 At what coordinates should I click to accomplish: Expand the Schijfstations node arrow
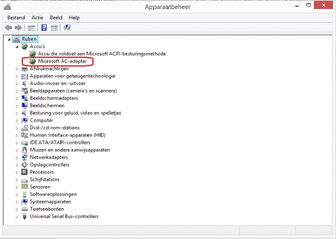pos(17,180)
